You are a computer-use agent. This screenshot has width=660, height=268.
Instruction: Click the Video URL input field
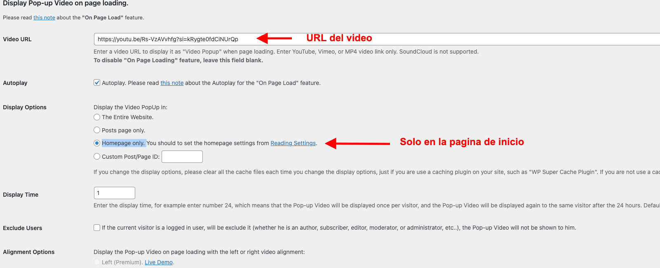pos(377,39)
